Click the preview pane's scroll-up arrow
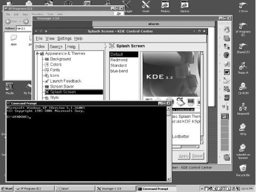This screenshot has height=192, width=256. (202, 53)
